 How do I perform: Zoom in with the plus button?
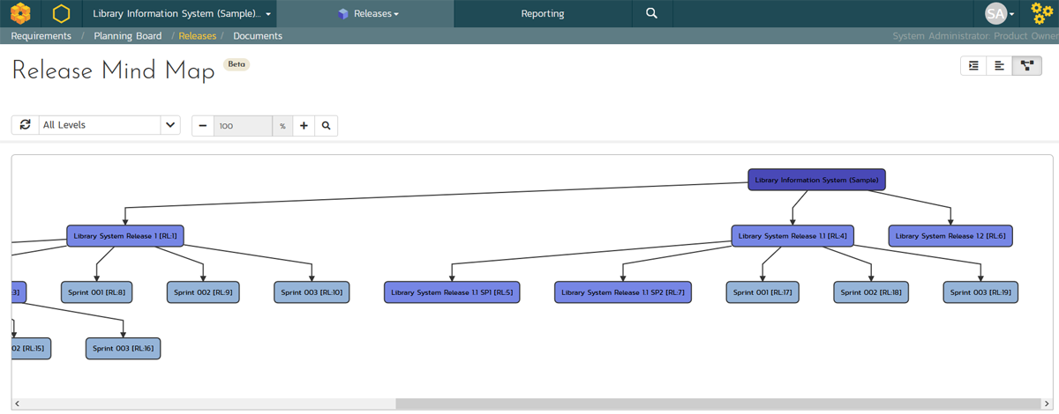pyautogui.click(x=304, y=126)
